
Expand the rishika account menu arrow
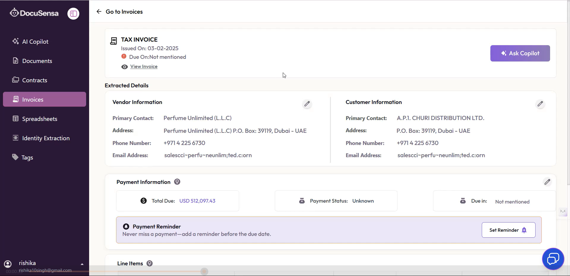(82, 264)
